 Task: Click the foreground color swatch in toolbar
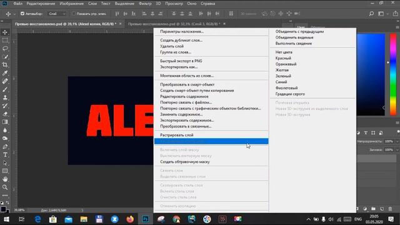3,209
